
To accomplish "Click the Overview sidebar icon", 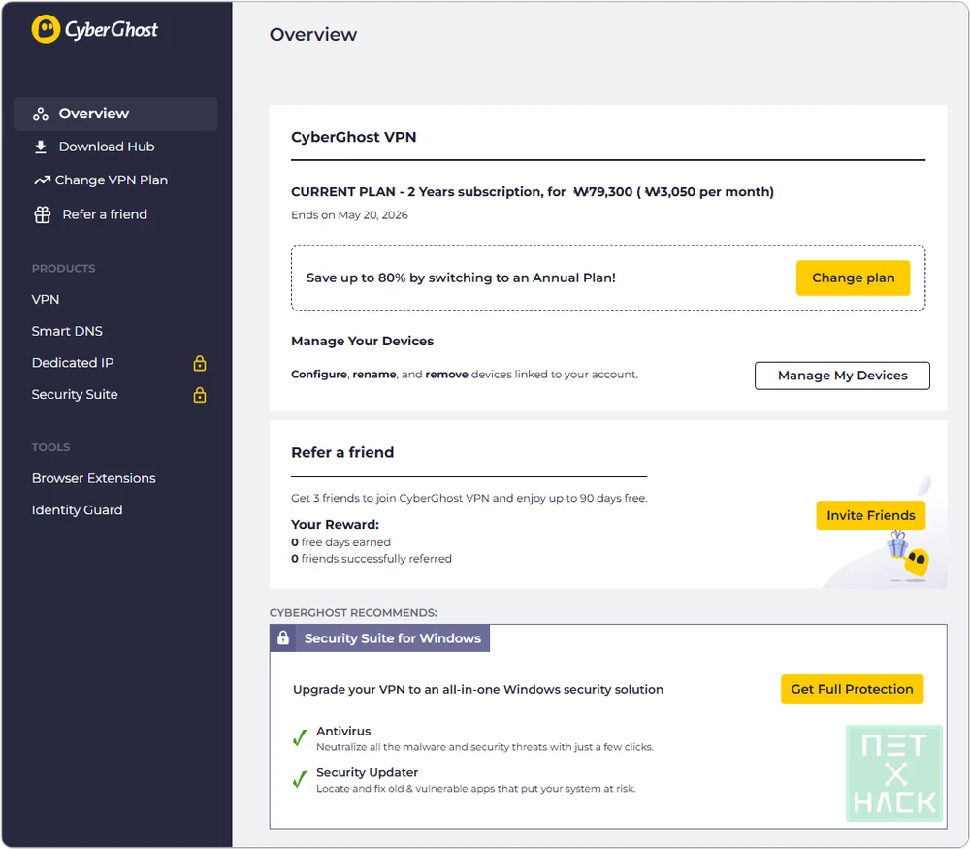I will (41, 114).
